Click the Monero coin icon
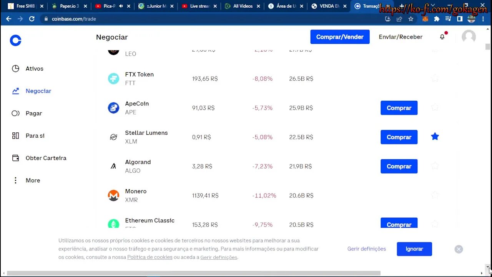The height and width of the screenshot is (277, 492). 113,195
